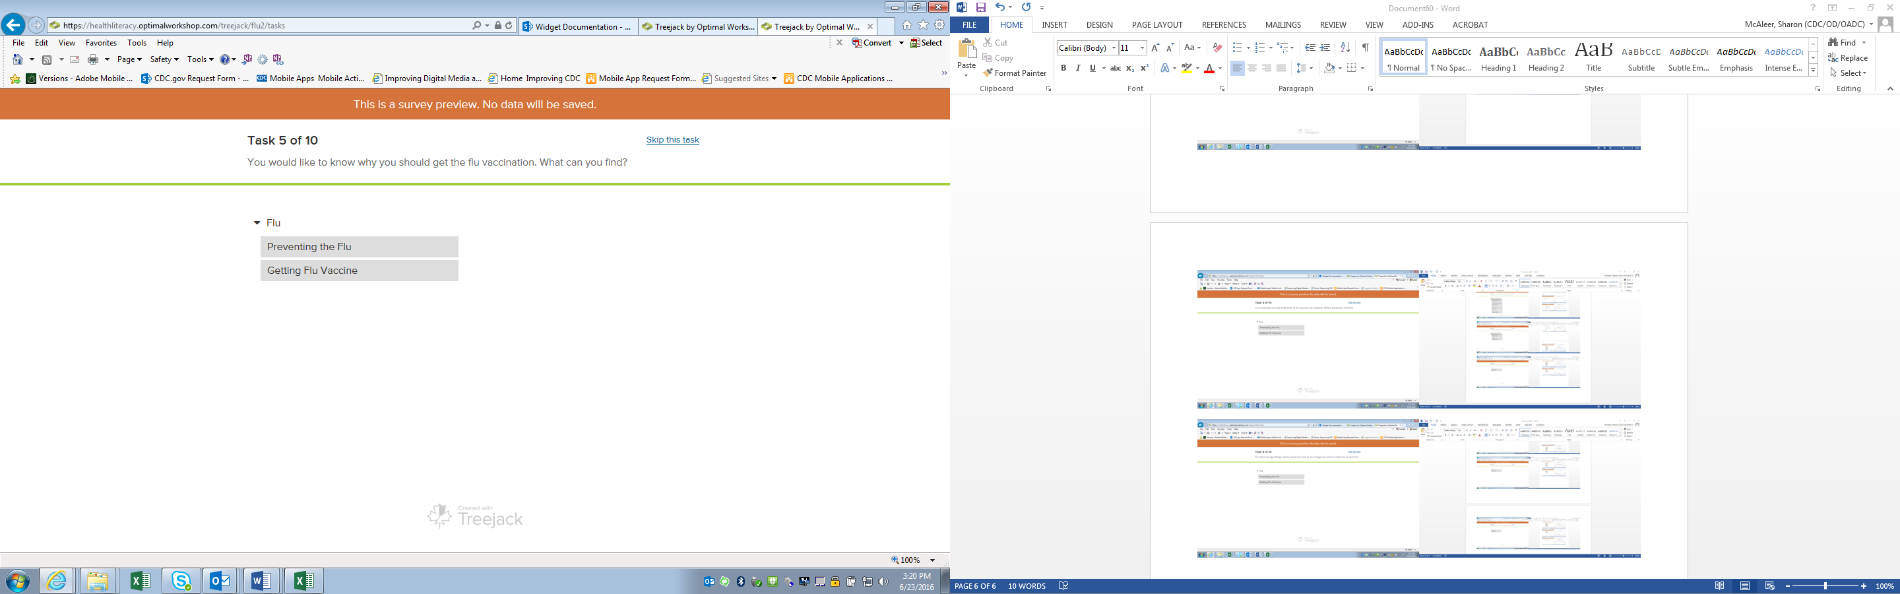Center the paragraph using the Center align icon
The width and height of the screenshot is (1900, 594).
point(1252,69)
